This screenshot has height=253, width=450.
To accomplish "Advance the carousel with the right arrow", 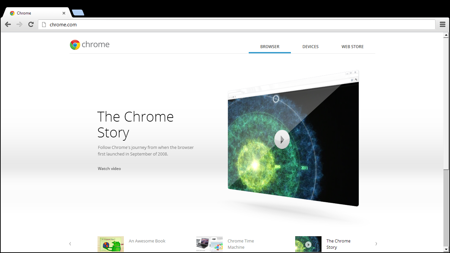I will click(376, 243).
